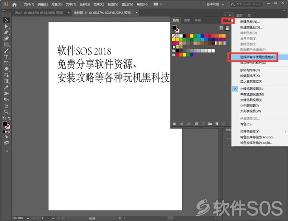Open the 编辑(E) menu

[43, 4]
